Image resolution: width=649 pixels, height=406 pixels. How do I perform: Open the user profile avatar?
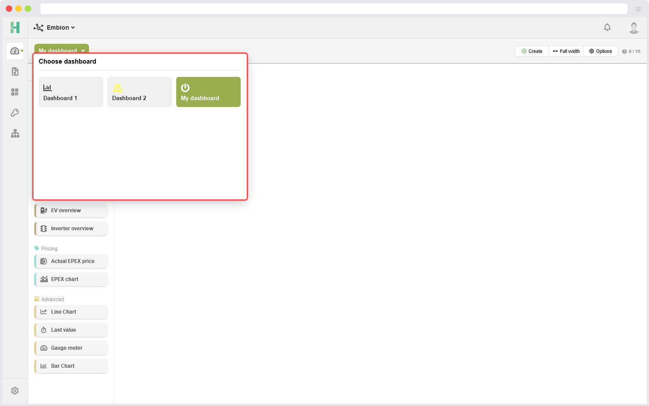[x=634, y=28]
